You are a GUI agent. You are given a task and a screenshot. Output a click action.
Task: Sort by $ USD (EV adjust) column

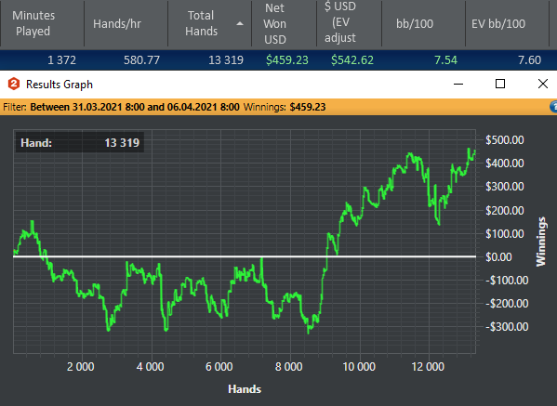(350, 23)
